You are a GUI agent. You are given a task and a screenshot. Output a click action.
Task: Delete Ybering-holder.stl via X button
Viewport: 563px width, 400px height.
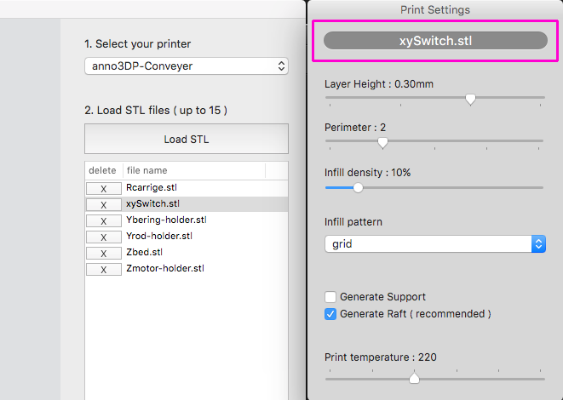(103, 220)
